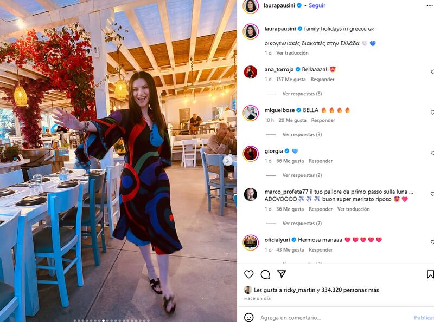Screen dimensions: 434x322
Task: Reply to giorgia's comment
Action: click(321, 161)
